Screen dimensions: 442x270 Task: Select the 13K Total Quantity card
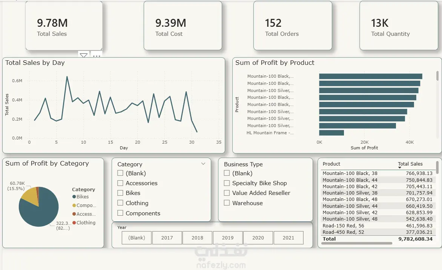pos(399,26)
